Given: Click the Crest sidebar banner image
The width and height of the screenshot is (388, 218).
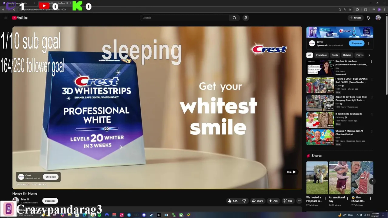Looking at the screenshot, I should [x=340, y=32].
